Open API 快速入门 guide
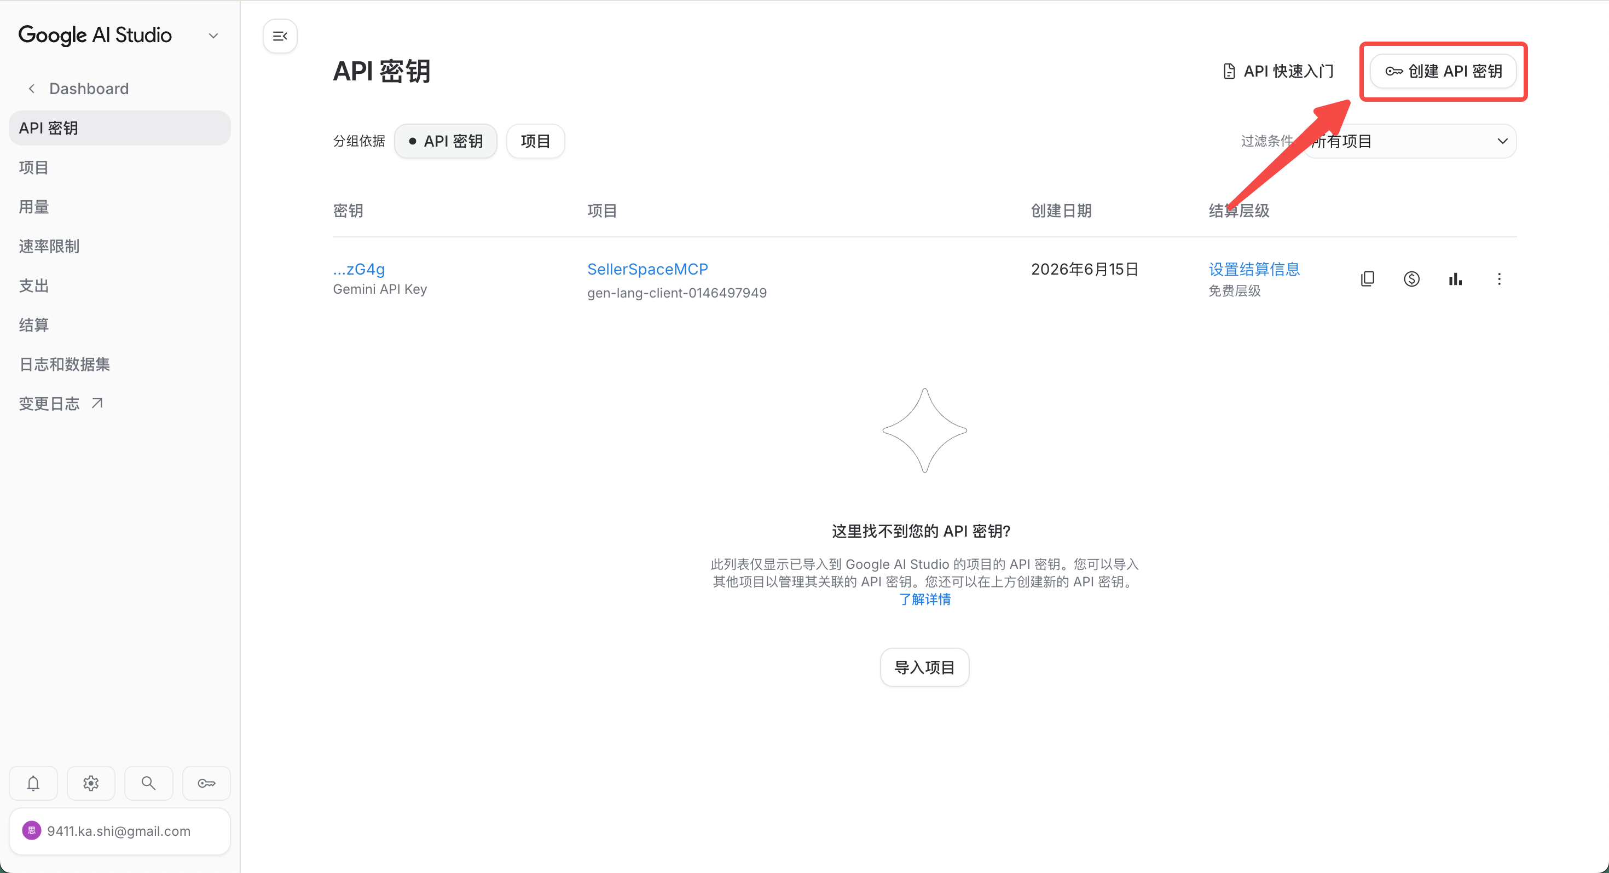The width and height of the screenshot is (1609, 873). (1278, 71)
